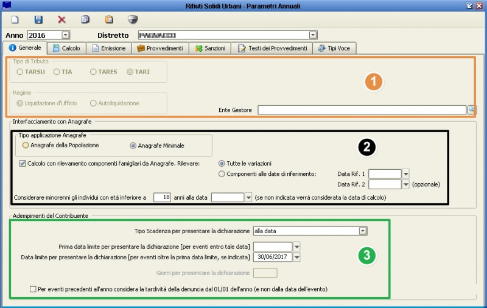Click the restore window icon in title bar
This screenshot has height=308, width=487.
pyautogui.click(x=470, y=5)
